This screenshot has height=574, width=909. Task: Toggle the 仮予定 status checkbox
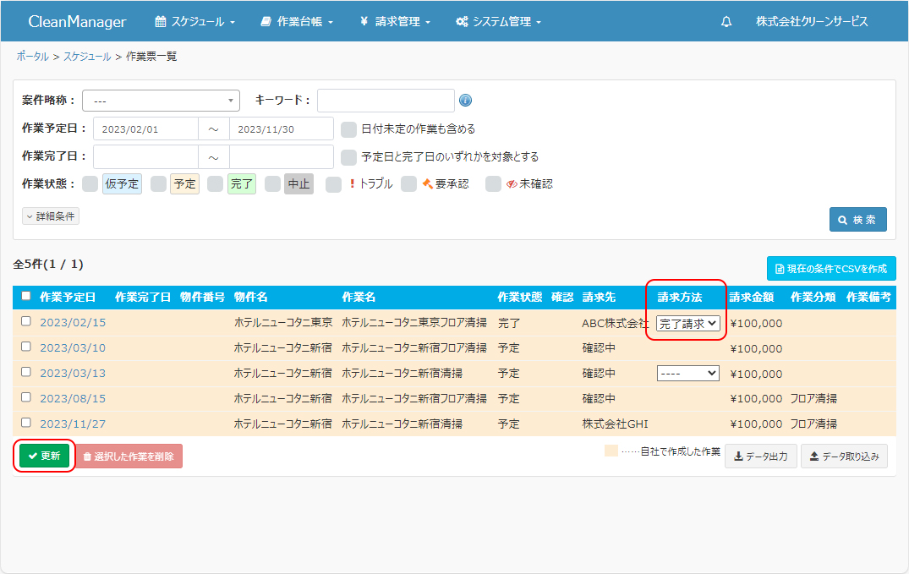[x=90, y=183]
